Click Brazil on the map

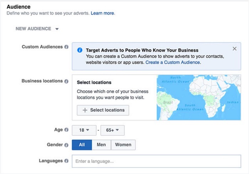point(168,102)
